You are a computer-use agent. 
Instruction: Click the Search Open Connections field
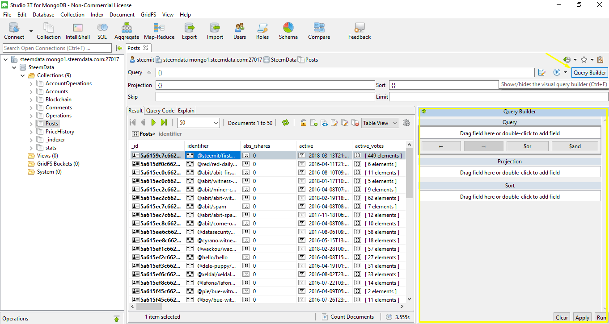coord(57,48)
